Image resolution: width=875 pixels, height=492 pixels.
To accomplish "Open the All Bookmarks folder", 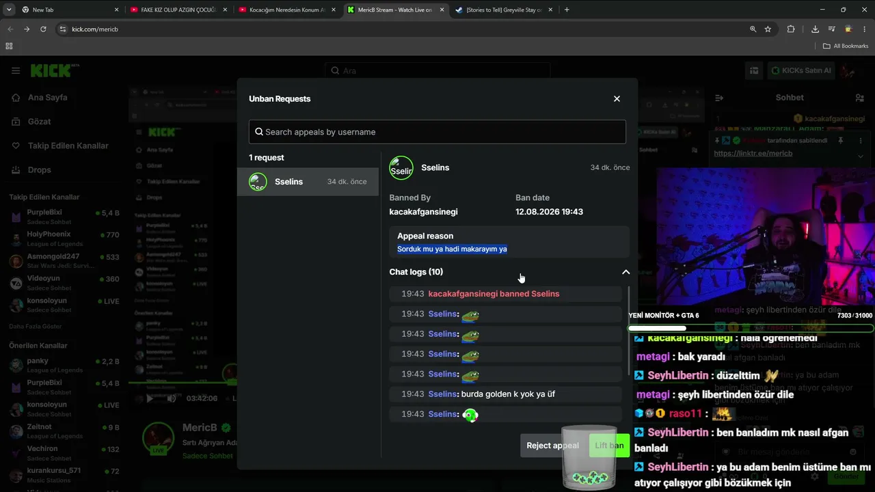I will pyautogui.click(x=846, y=46).
